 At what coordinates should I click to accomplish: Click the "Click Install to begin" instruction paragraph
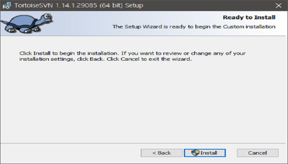133,53
